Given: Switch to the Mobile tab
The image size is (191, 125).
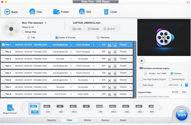Looking at the screenshot, I should pos(87,120).
